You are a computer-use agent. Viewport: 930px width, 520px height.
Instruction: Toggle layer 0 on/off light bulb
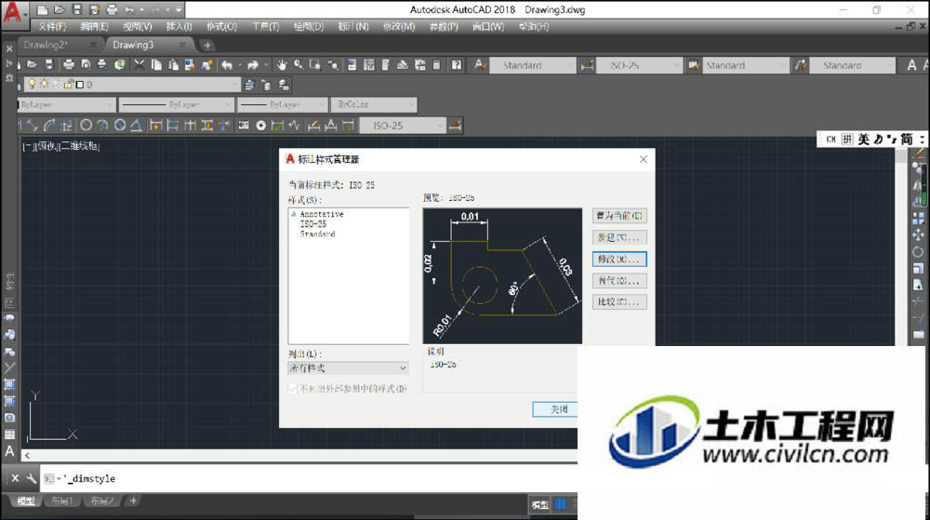32,85
